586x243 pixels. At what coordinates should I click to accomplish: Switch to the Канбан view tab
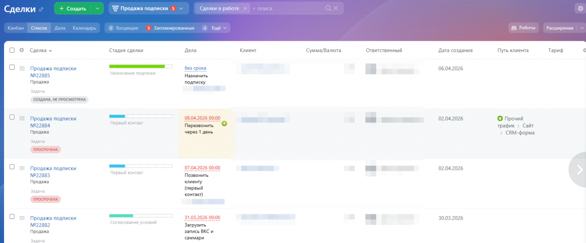(x=15, y=27)
